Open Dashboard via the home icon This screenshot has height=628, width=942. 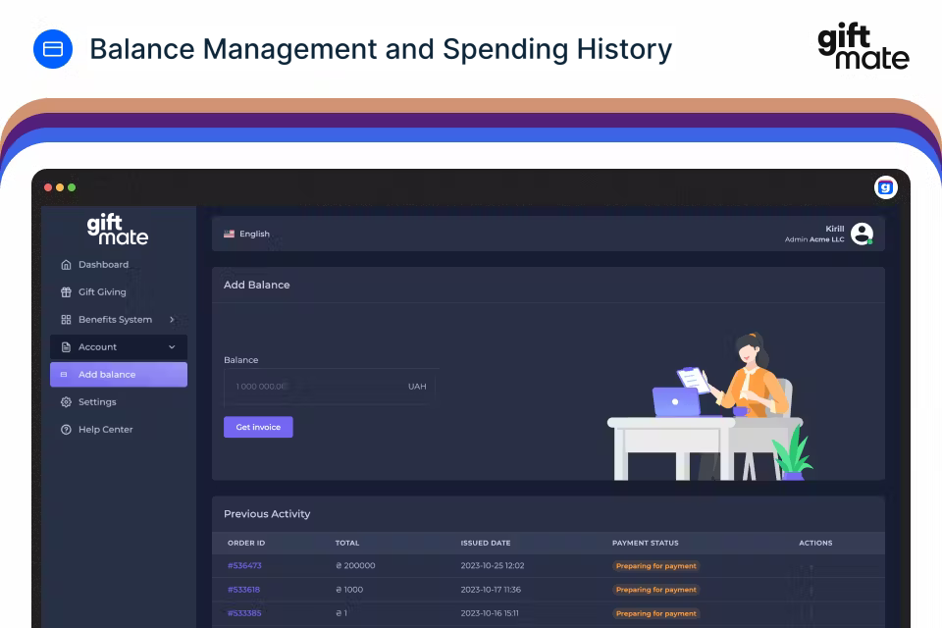coord(65,264)
